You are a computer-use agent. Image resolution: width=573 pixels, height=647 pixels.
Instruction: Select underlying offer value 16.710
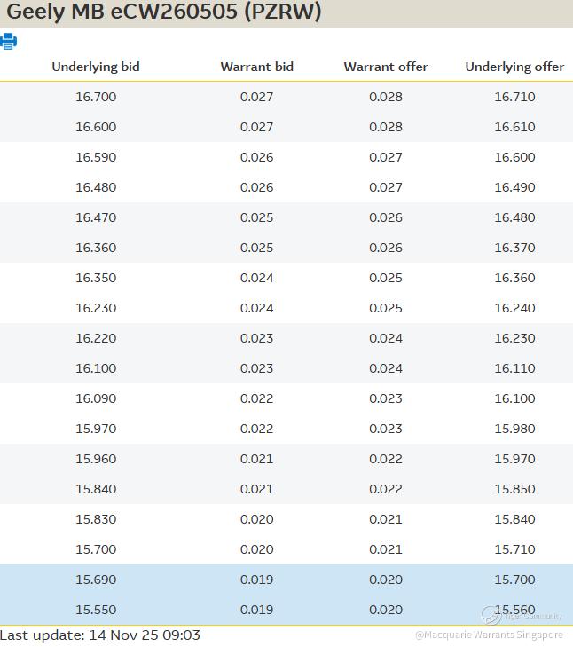[514, 97]
